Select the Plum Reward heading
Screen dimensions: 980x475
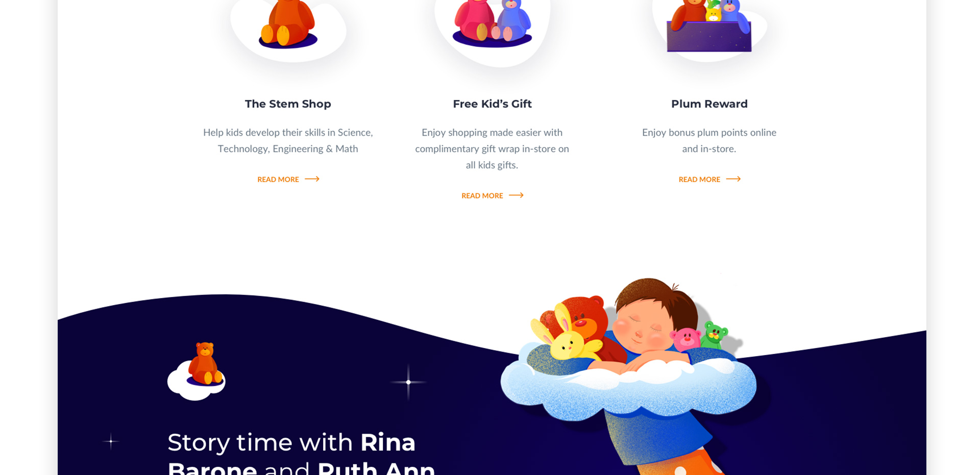pyautogui.click(x=709, y=104)
